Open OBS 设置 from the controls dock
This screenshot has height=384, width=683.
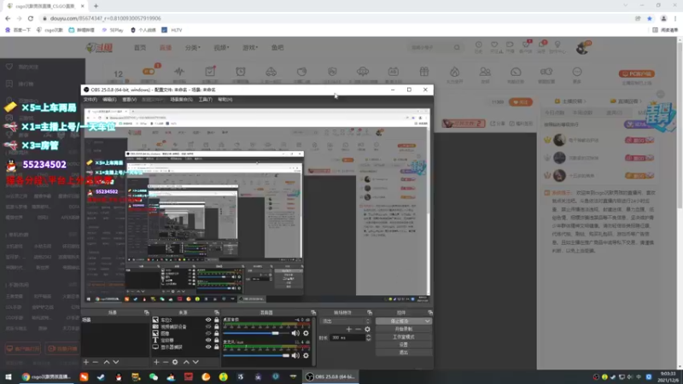coord(403,345)
